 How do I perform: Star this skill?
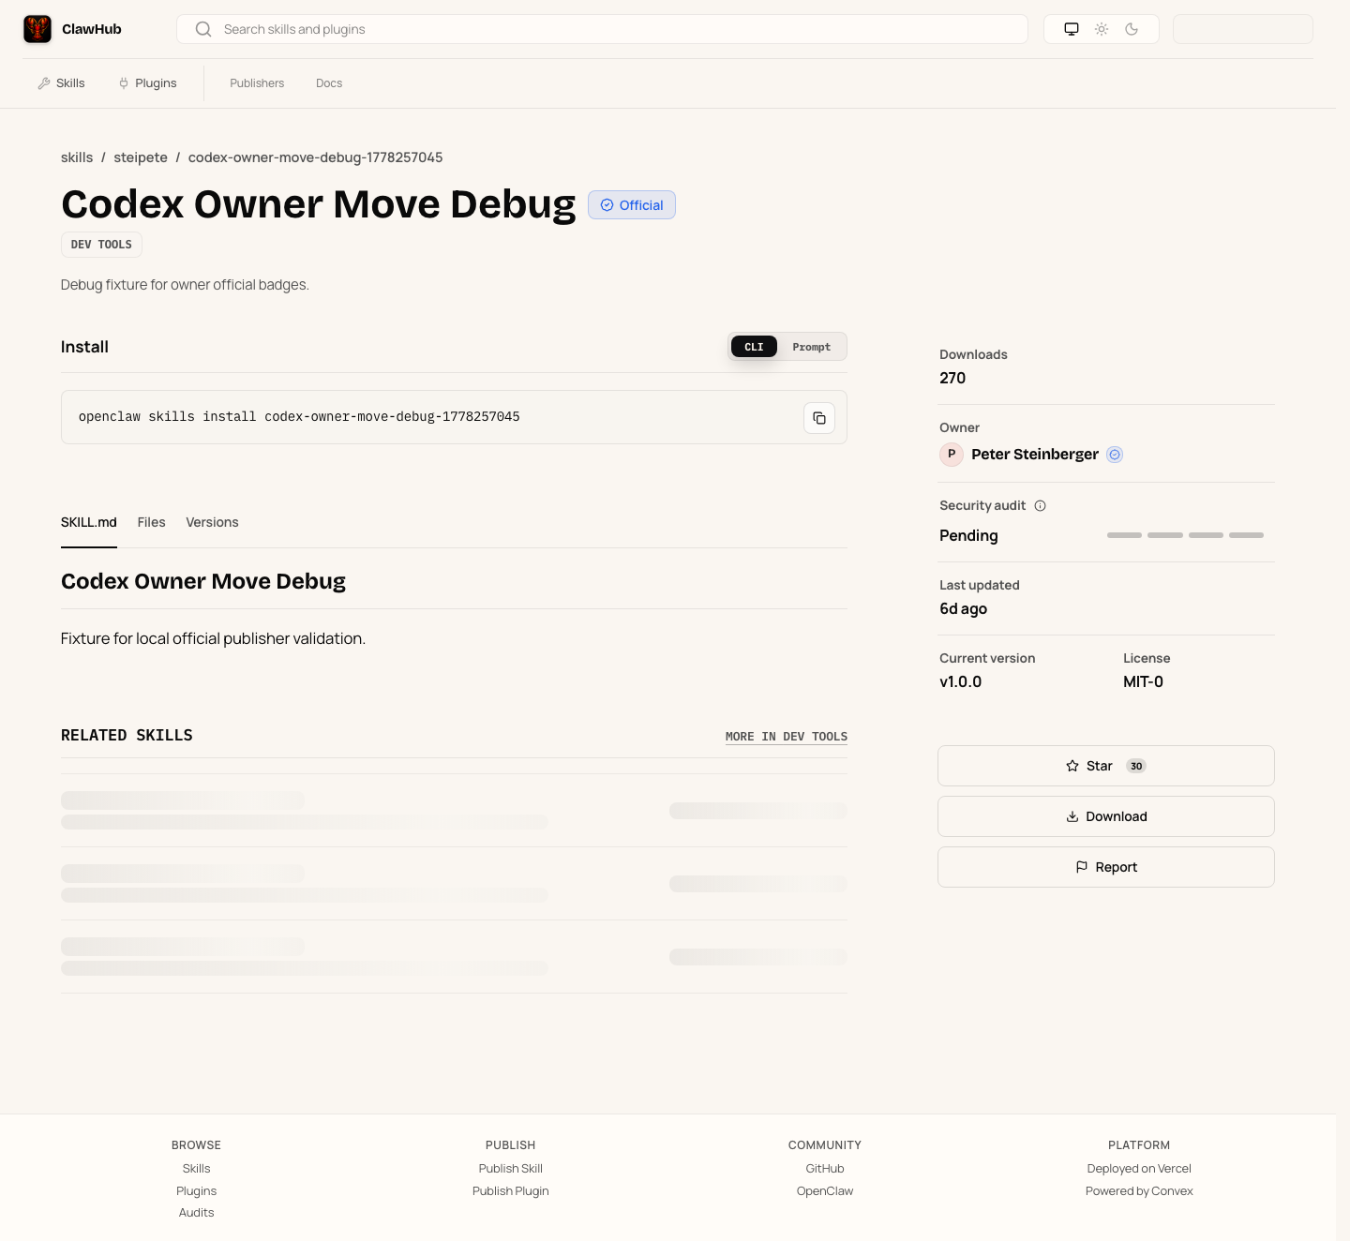[x=1106, y=766]
